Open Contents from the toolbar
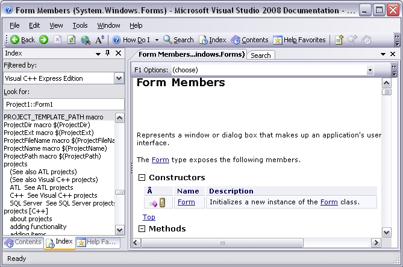This screenshot has height=267, width=403. [x=249, y=40]
